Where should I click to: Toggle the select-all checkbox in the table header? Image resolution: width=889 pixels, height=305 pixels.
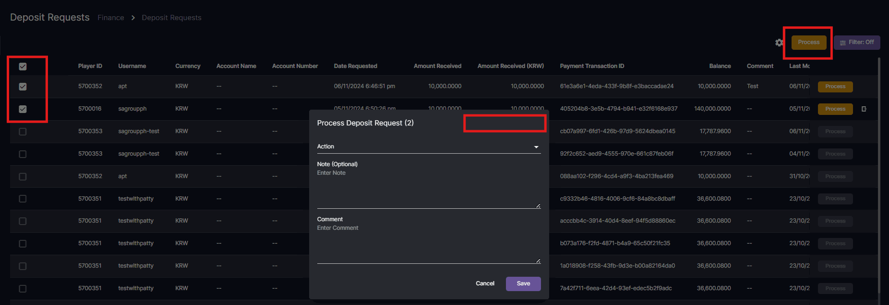[23, 67]
